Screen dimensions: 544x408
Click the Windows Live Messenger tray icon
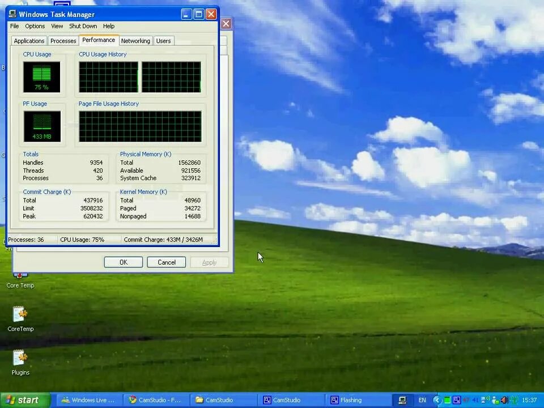point(495,401)
